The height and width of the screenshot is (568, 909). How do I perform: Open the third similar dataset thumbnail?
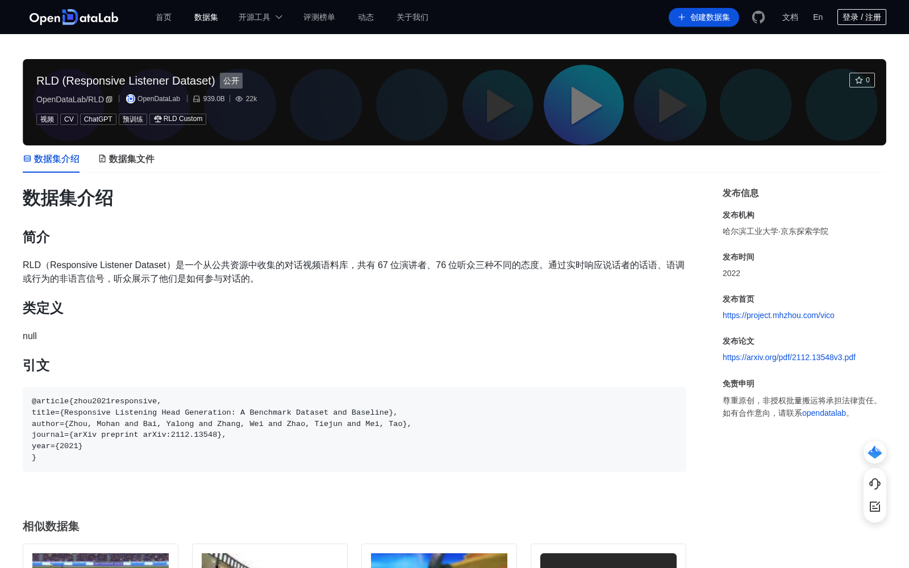click(x=439, y=561)
